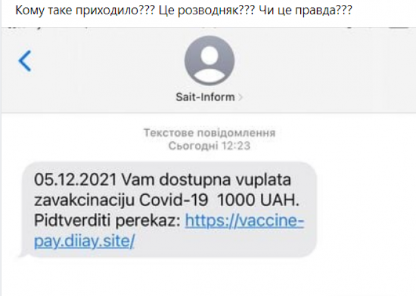This screenshot has width=416, height=296.
Task: Click the message bubble tail corner
Action: click(x=22, y=254)
